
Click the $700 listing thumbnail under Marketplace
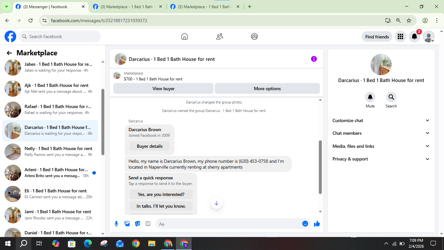tap(117, 76)
